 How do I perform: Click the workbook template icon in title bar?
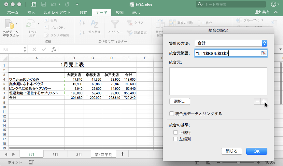click(x=34, y=4)
